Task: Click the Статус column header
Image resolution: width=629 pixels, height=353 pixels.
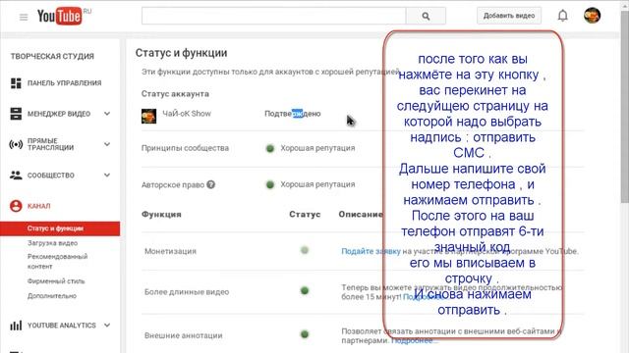Action: click(x=305, y=215)
